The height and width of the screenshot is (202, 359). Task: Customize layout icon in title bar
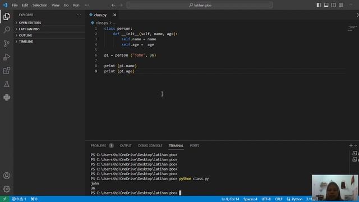(x=341, y=5)
